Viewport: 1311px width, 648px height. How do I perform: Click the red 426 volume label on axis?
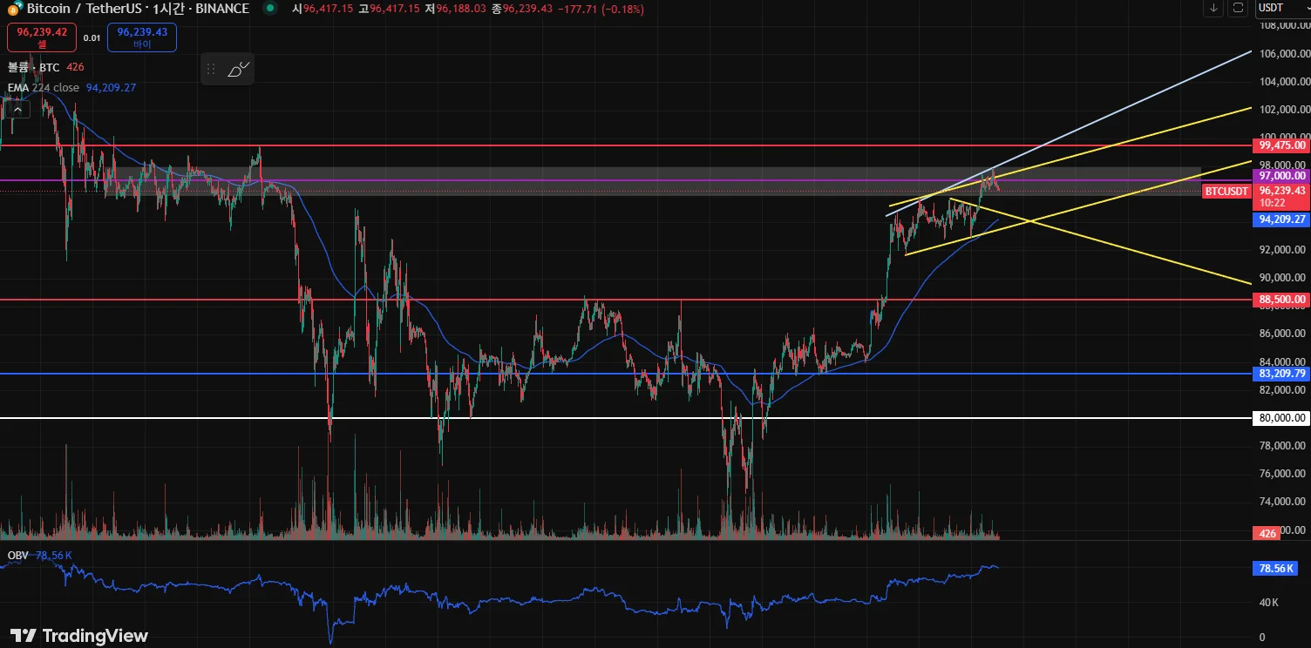pos(1267,533)
